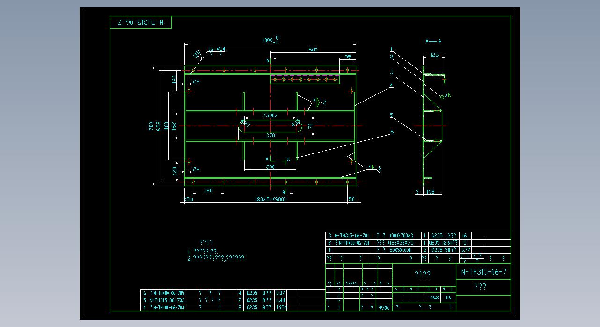Click the A—A section view title
The width and height of the screenshot is (600, 327).
tap(433, 41)
